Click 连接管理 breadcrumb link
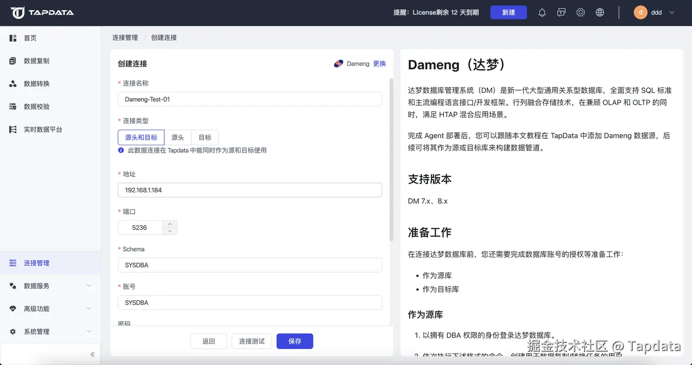Image resolution: width=692 pixels, height=365 pixels. coord(125,38)
